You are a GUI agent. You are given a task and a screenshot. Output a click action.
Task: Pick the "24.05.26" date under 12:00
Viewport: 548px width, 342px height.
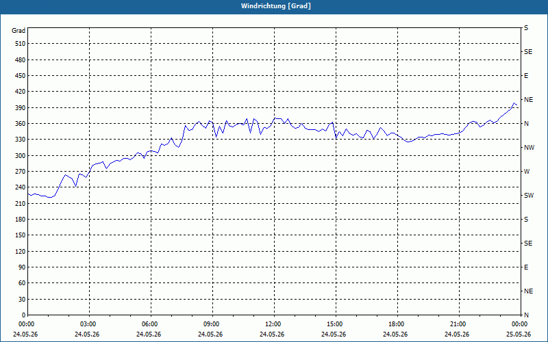click(272, 334)
